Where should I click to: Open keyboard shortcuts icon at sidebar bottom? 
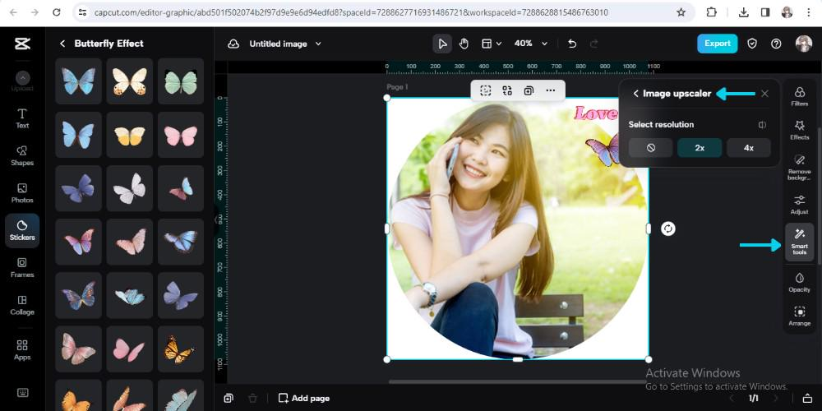pyautogui.click(x=22, y=393)
